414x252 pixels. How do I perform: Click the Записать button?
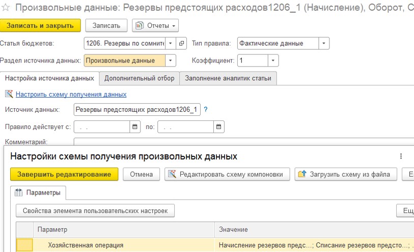106,25
